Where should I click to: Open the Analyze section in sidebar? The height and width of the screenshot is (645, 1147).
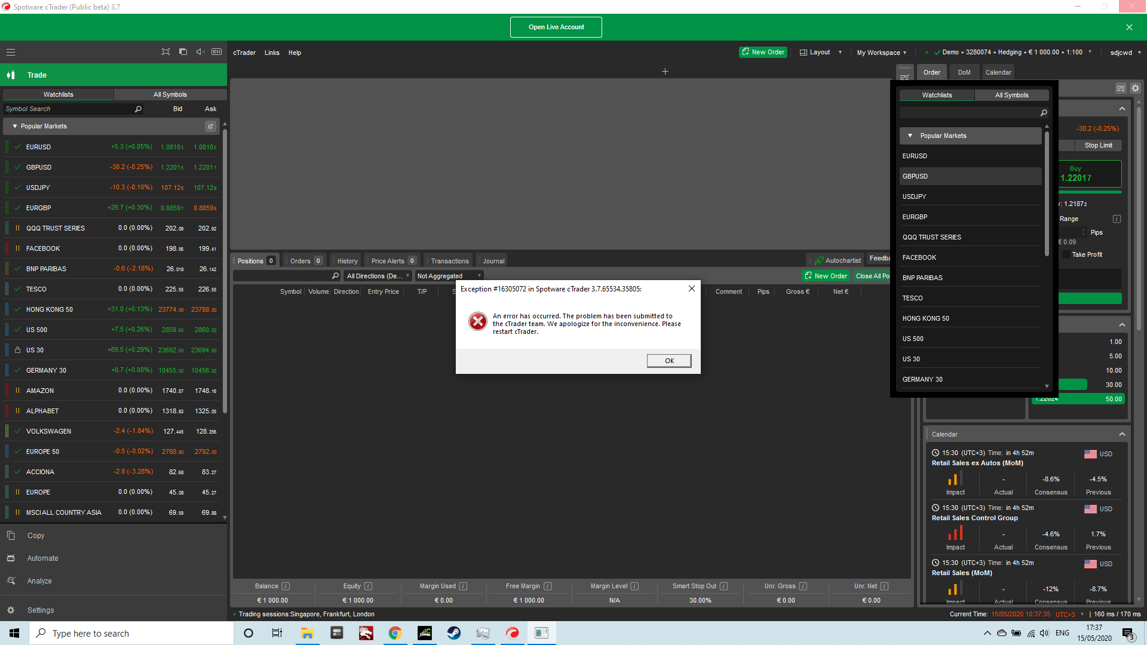tap(114, 581)
